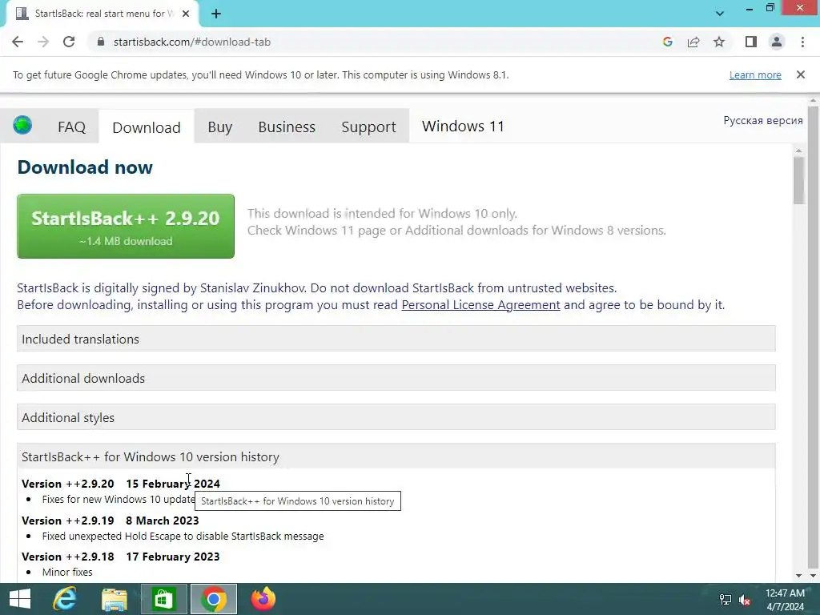820x615 pixels.
Task: Open the Business tab
Action: tap(287, 127)
